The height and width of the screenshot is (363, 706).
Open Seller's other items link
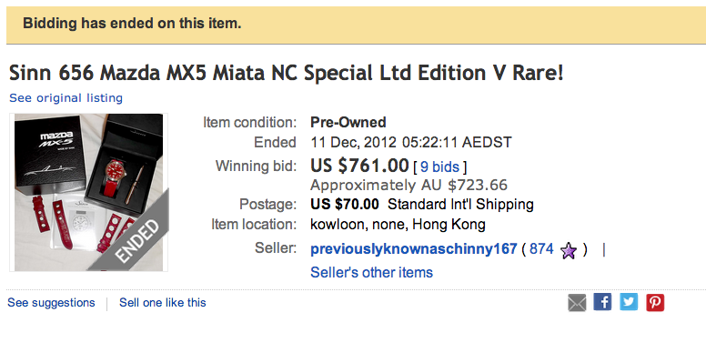click(x=371, y=272)
